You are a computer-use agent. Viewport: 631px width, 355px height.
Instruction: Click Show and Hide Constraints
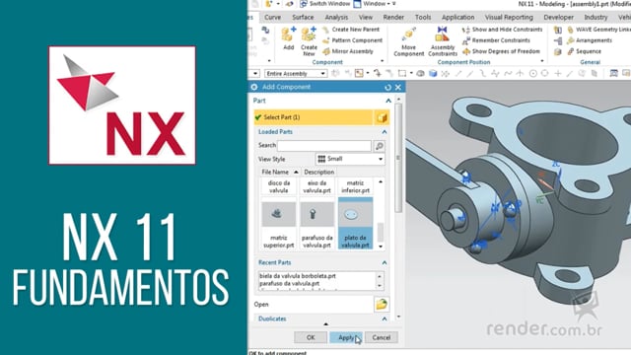pos(502,30)
